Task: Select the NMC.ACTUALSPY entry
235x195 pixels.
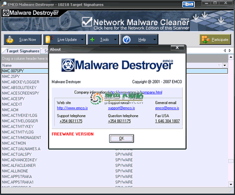Action: (17, 154)
